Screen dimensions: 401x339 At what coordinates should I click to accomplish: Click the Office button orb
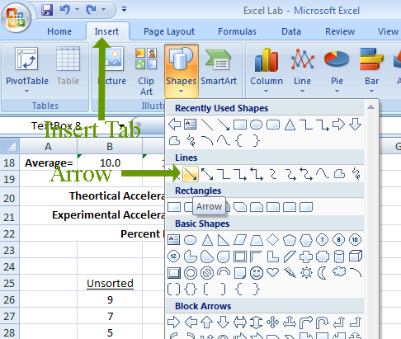coord(16,18)
